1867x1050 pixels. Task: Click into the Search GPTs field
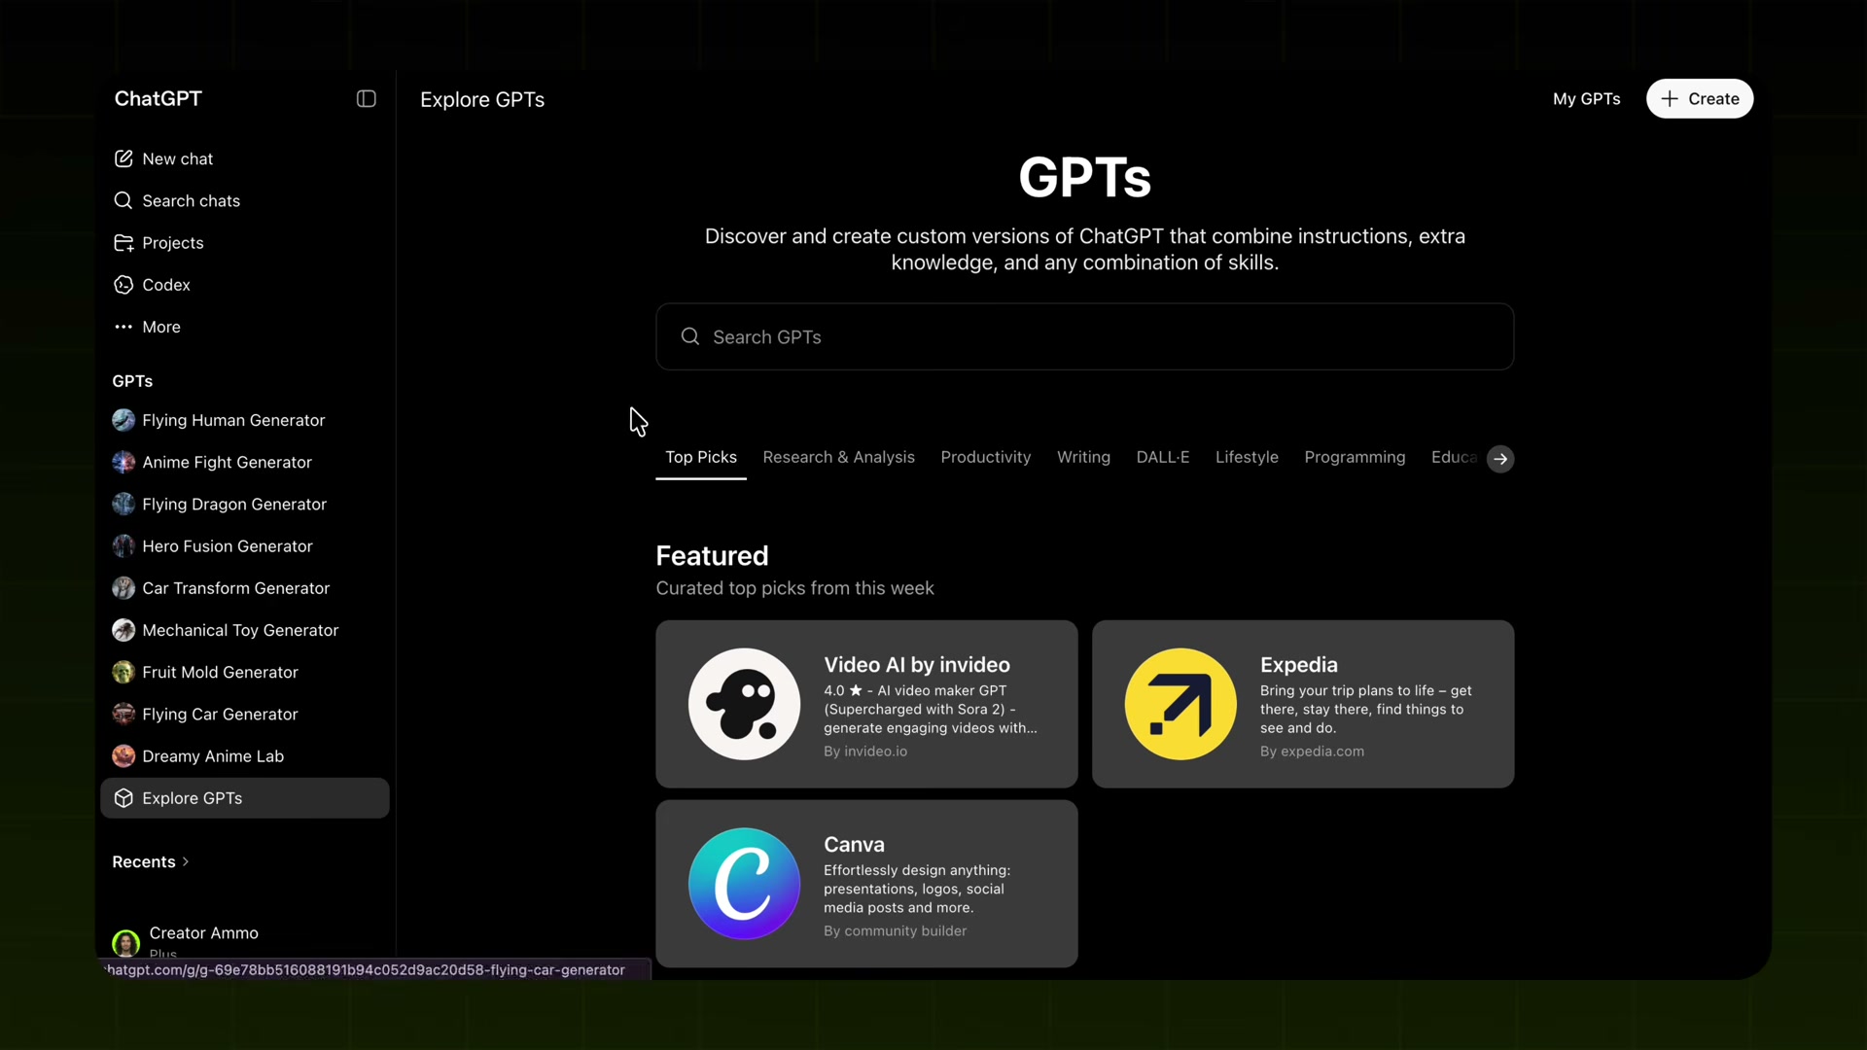point(1084,336)
